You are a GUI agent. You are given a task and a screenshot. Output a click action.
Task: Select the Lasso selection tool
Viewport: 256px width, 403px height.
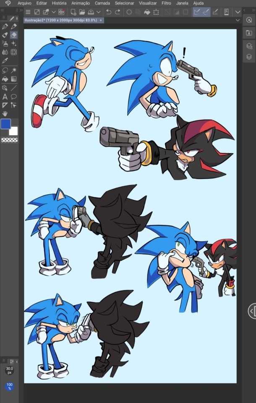pos(5,70)
